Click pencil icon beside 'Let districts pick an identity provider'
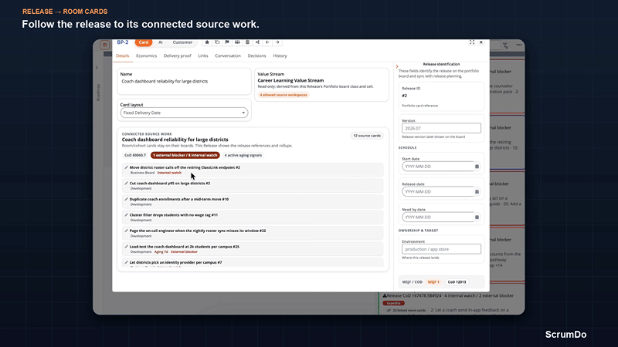Screen dimensions: 618x347 126,262
